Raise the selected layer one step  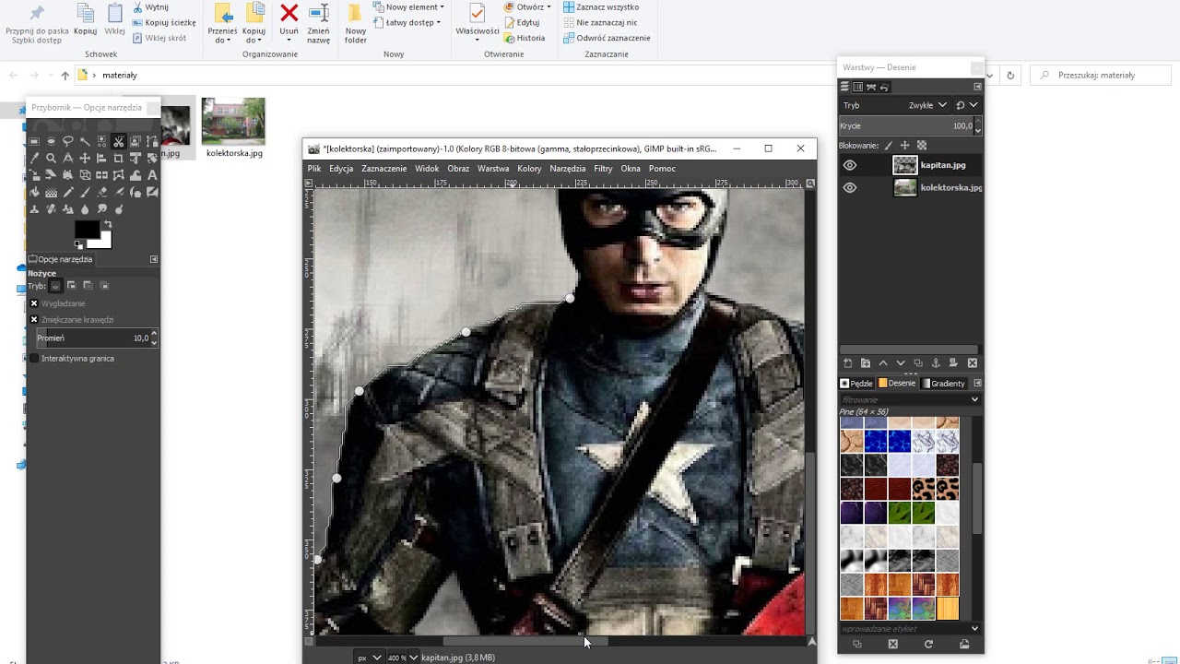pyautogui.click(x=883, y=363)
